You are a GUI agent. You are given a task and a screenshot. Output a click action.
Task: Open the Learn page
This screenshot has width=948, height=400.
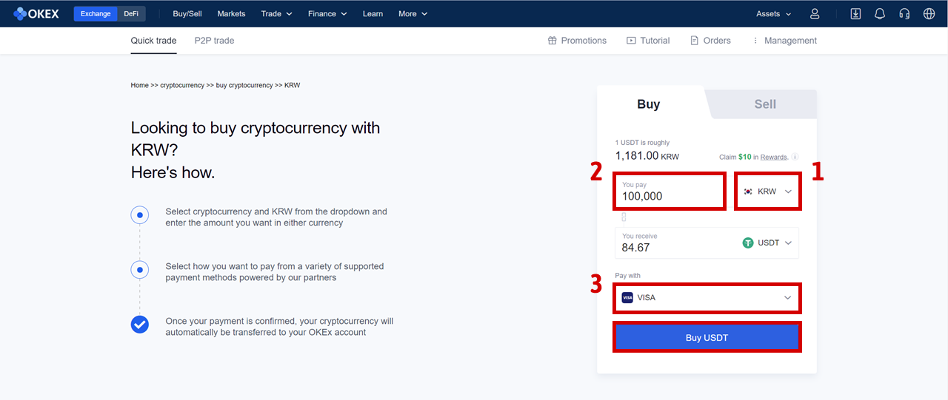[x=373, y=13]
